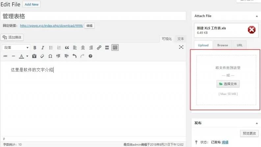
Task: Switch to the 文本 text editor tab
Action: 180,39
